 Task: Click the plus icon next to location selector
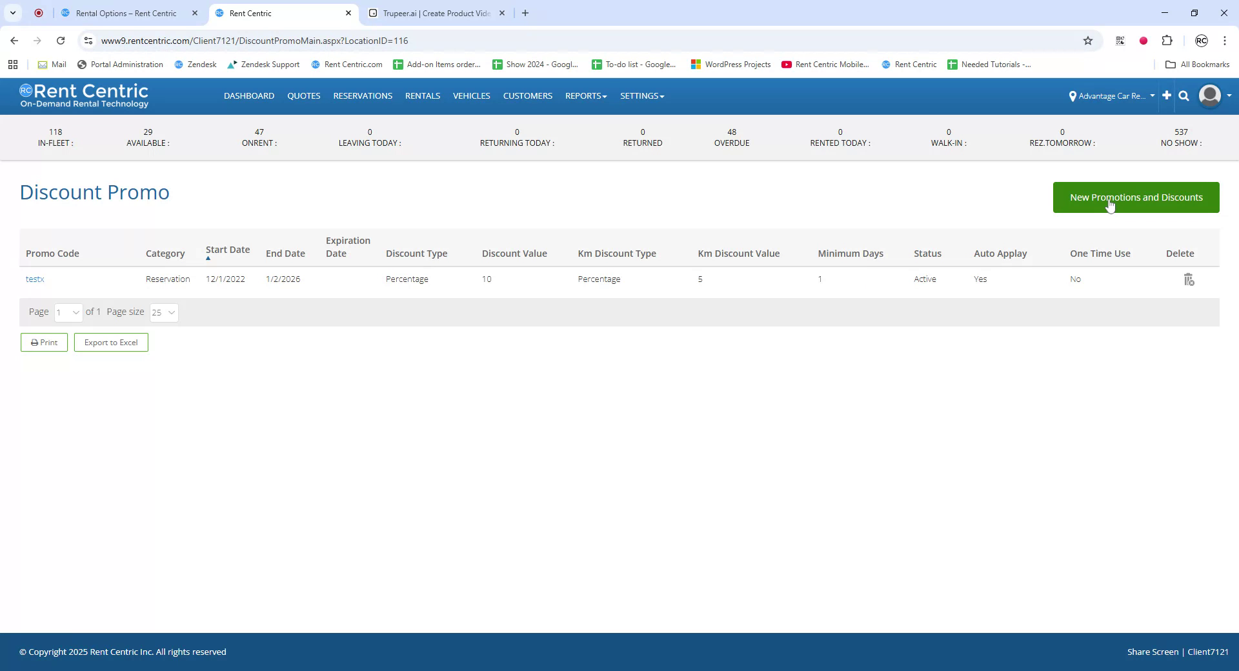[x=1166, y=95]
